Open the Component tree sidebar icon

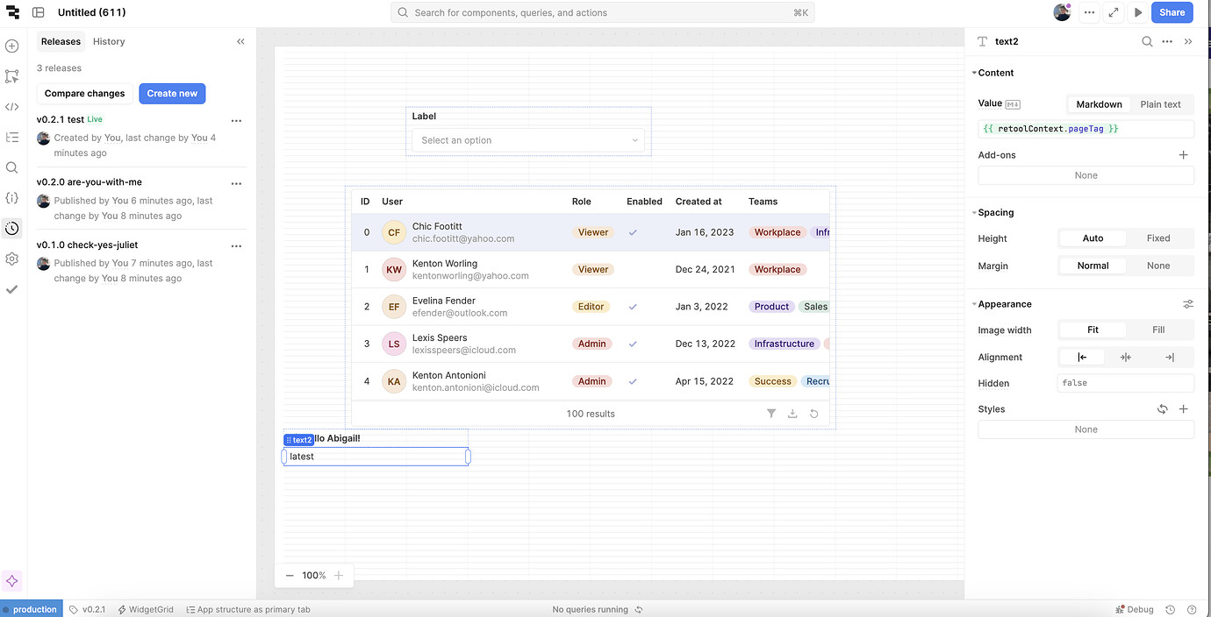point(11,76)
